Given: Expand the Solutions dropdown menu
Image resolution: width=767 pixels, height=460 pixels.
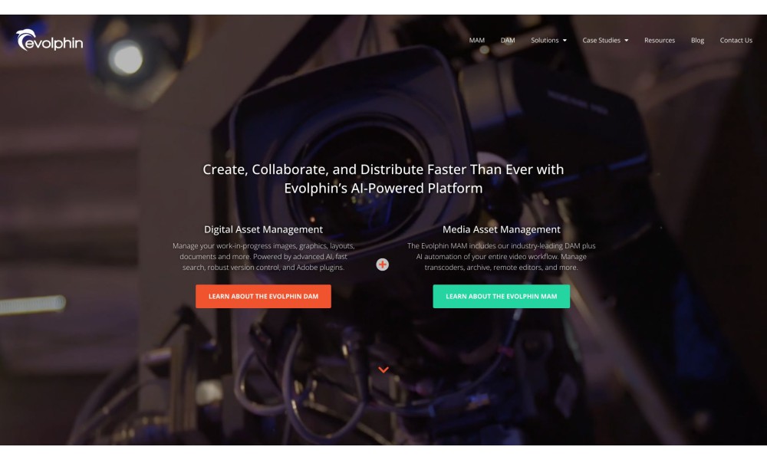Looking at the screenshot, I should point(549,40).
